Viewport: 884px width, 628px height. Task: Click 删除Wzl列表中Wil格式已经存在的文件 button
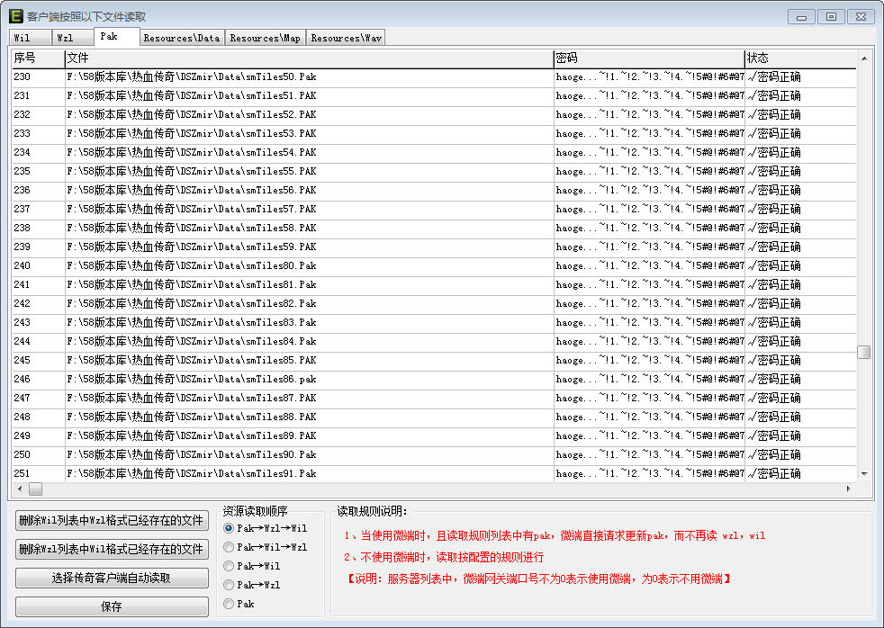tap(112, 549)
